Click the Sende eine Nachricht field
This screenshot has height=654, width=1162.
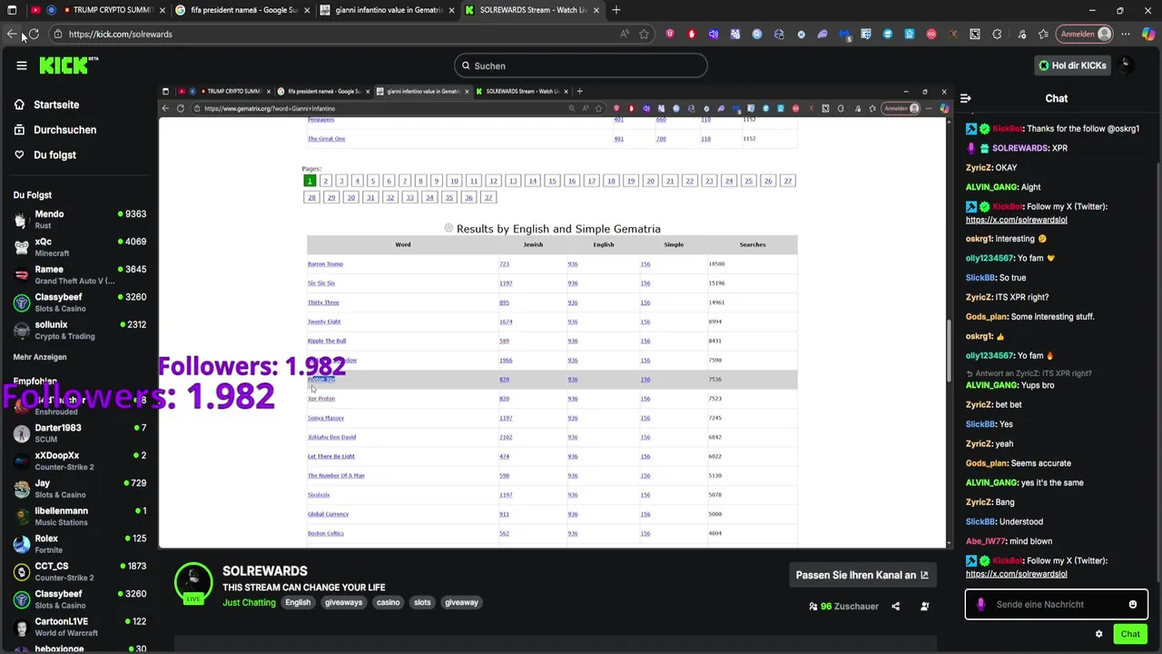[x=1056, y=604]
